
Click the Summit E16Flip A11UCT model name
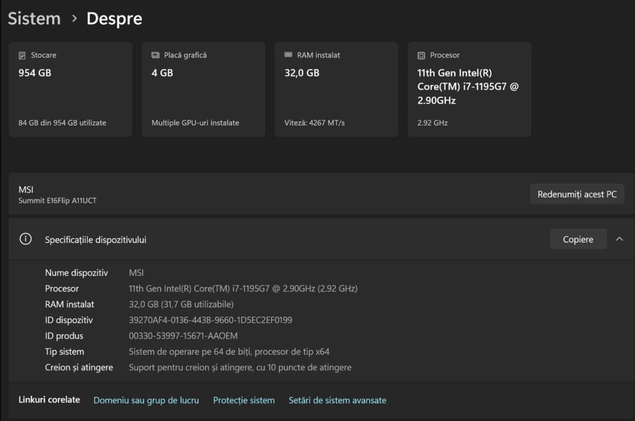tap(58, 201)
